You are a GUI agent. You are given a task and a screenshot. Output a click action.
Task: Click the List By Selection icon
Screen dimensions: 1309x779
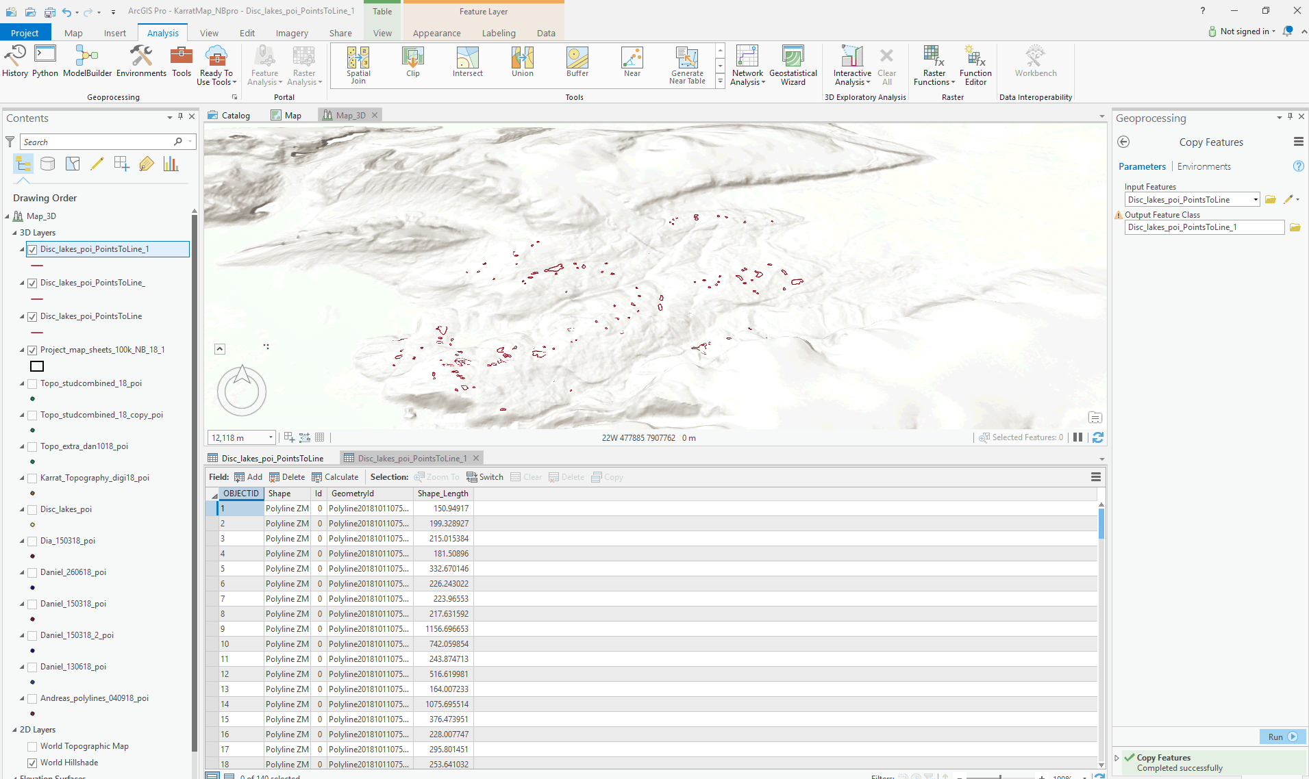pyautogui.click(x=73, y=164)
